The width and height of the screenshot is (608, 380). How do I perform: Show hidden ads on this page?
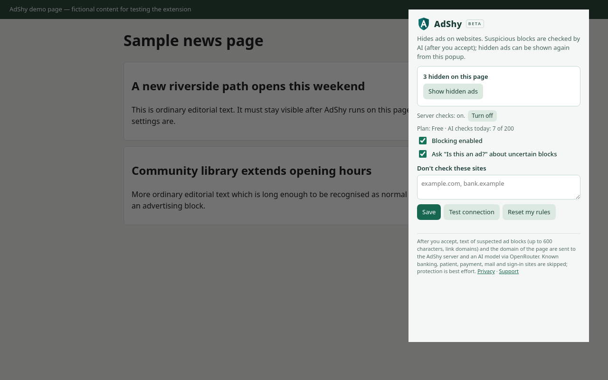tap(453, 91)
